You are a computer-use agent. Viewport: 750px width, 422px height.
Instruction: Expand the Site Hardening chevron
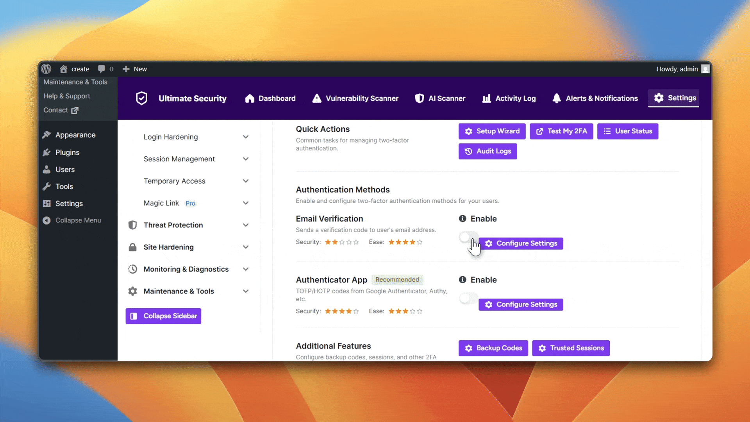pos(246,247)
